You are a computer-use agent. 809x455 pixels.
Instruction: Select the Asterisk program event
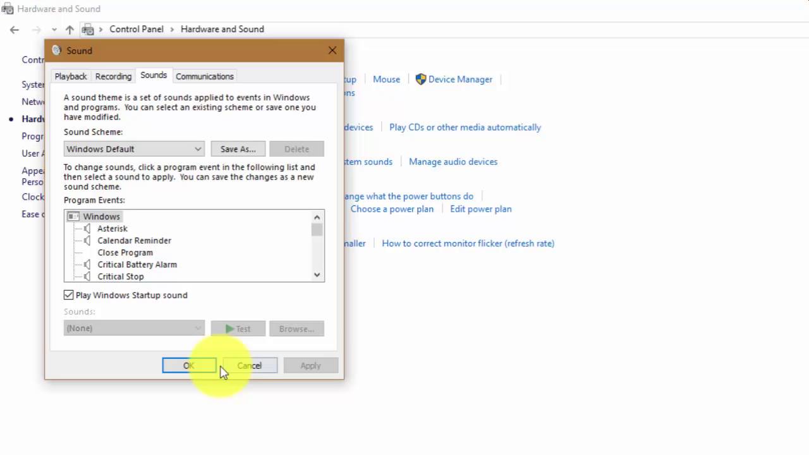[113, 228]
